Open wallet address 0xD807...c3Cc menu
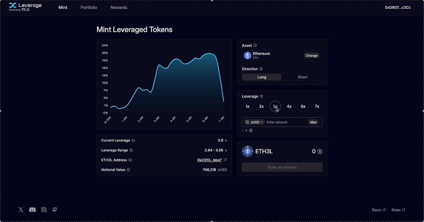This screenshot has height=222, width=424. point(398,8)
